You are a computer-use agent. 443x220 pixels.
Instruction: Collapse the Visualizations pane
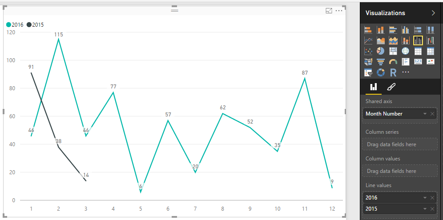pos(433,13)
